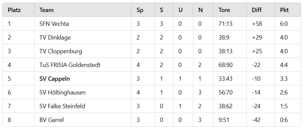Select the SFN Vechta team name

[54, 24]
